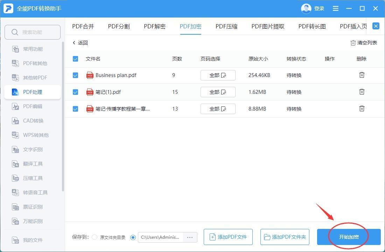This screenshot has height=252, width=385.
Task: Click trash icon for 笔记(1).pdf
Action: [x=362, y=92]
